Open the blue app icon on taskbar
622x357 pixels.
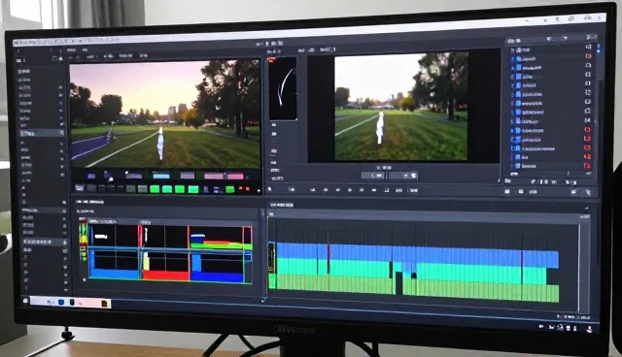61,302
